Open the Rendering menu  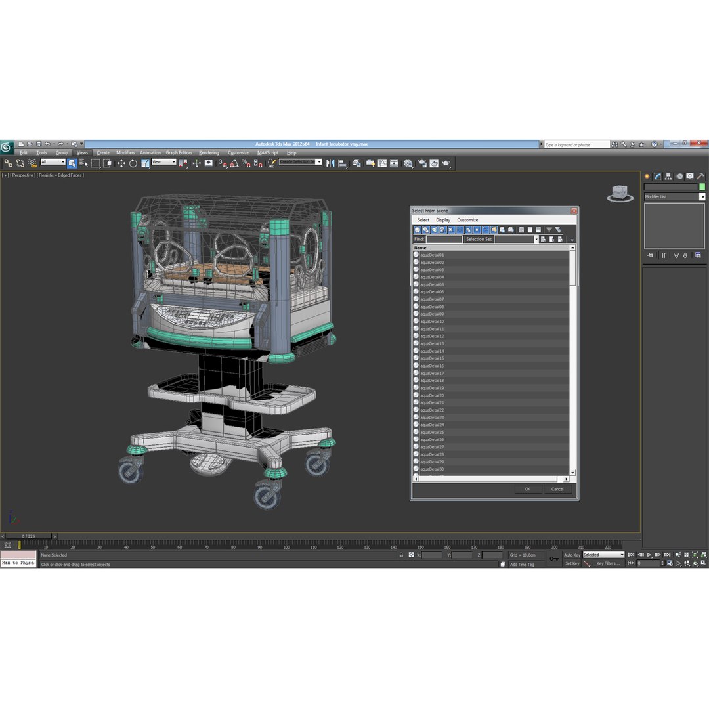209,153
